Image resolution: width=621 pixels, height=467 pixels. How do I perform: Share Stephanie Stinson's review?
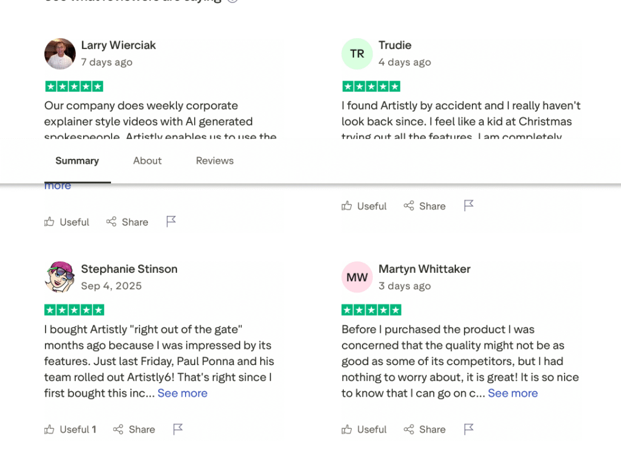coord(134,429)
